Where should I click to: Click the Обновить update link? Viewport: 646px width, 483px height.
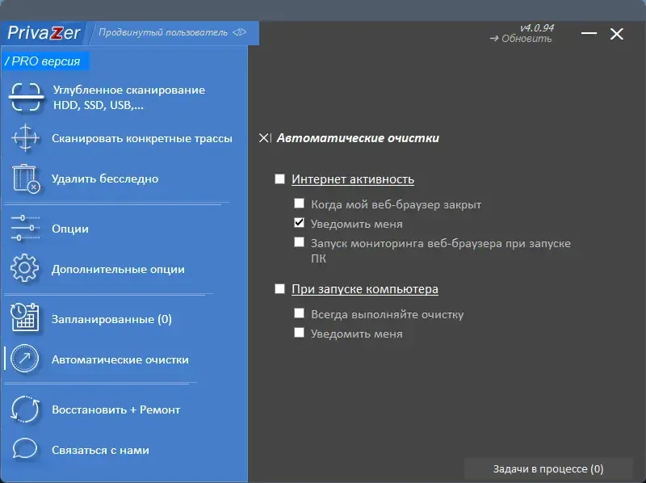point(522,39)
